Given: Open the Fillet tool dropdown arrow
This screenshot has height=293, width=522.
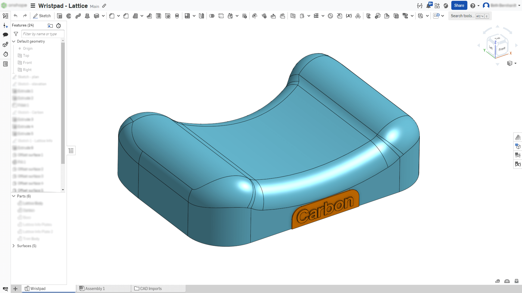Looking at the screenshot, I should pyautogui.click(x=119, y=16).
